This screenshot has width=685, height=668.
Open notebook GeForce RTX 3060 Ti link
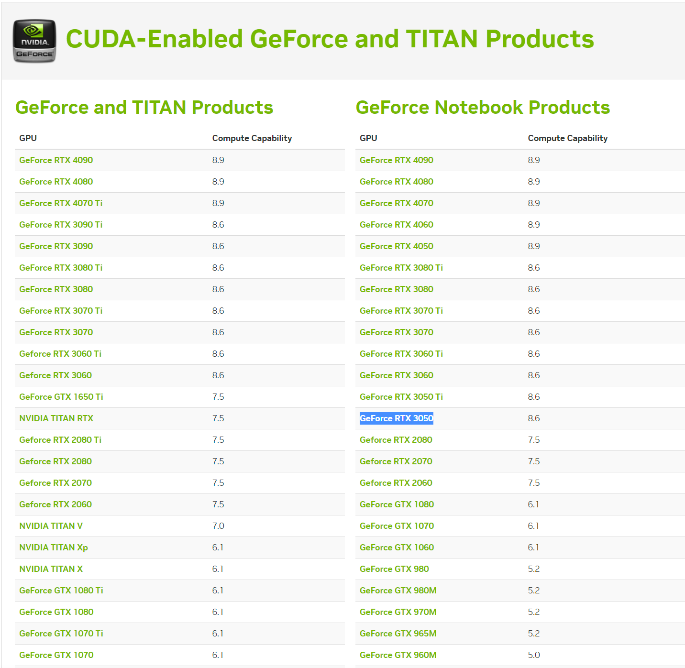pos(401,354)
